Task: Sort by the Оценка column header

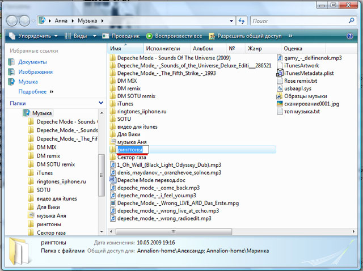Action: pyautogui.click(x=303, y=48)
